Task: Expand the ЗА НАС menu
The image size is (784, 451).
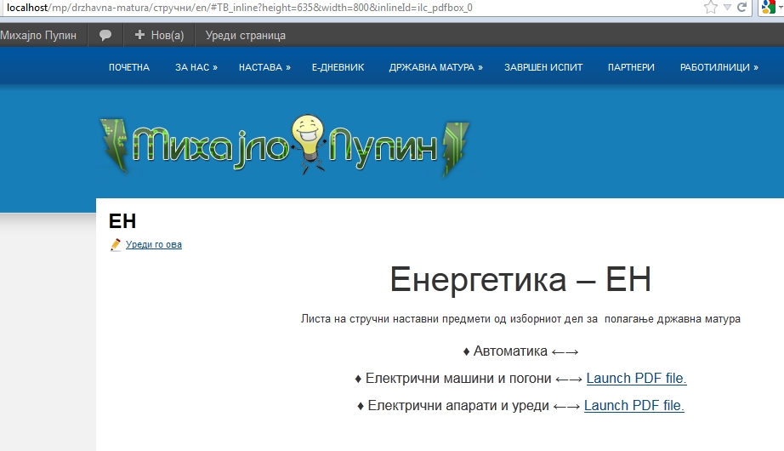Action: [x=196, y=67]
